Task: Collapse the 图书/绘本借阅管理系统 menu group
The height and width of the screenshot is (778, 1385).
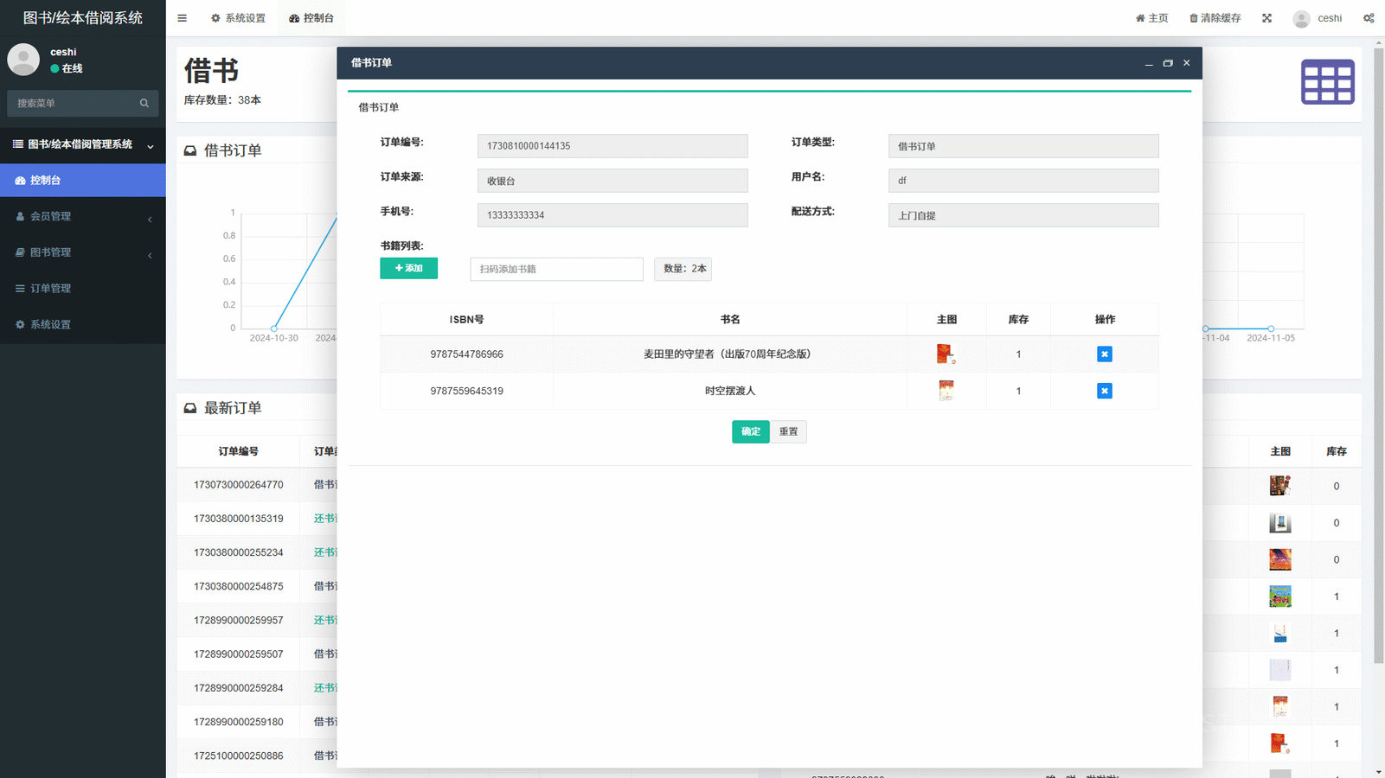Action: pos(82,144)
